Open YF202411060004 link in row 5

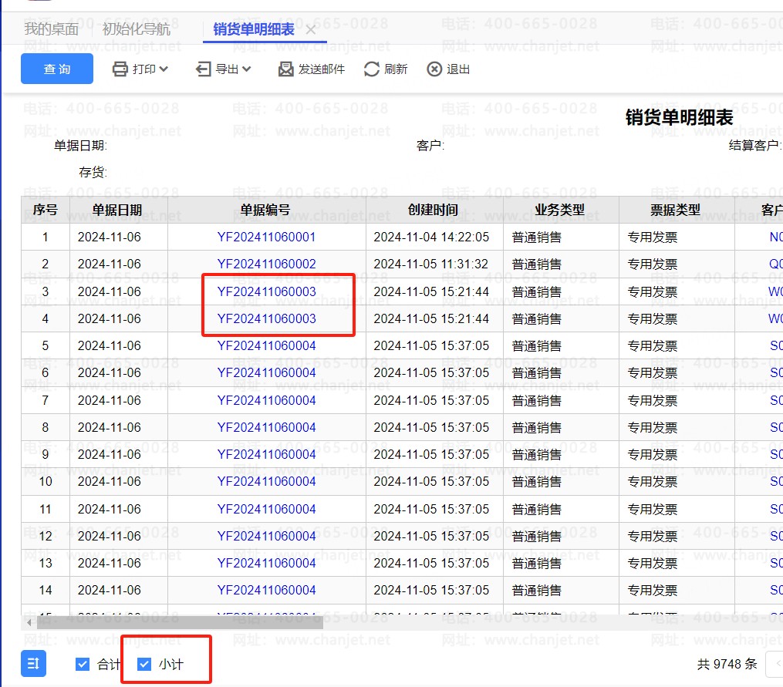coord(267,345)
